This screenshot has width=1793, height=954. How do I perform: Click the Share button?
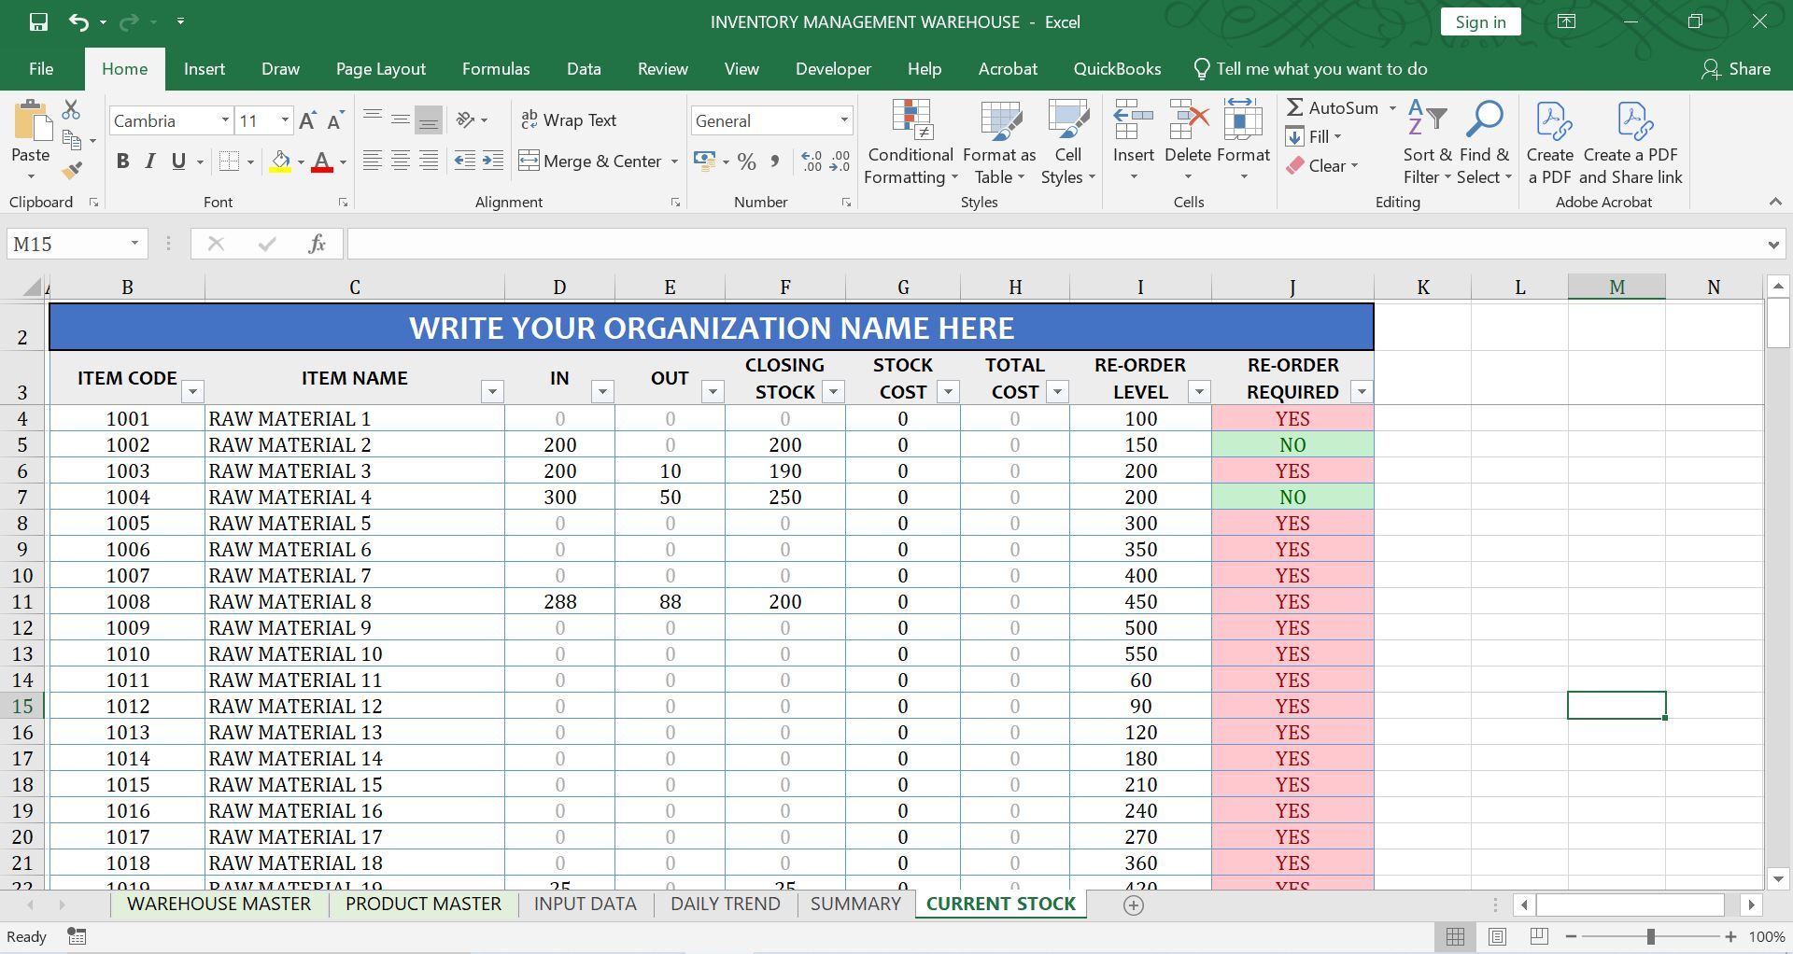tap(1736, 69)
